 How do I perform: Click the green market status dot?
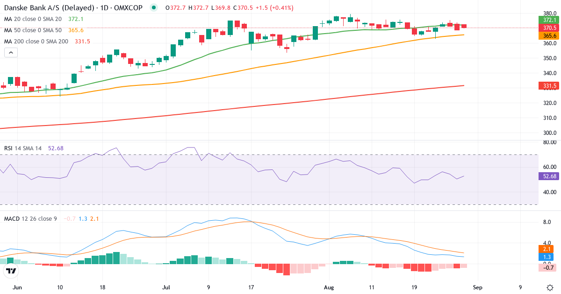coord(154,8)
